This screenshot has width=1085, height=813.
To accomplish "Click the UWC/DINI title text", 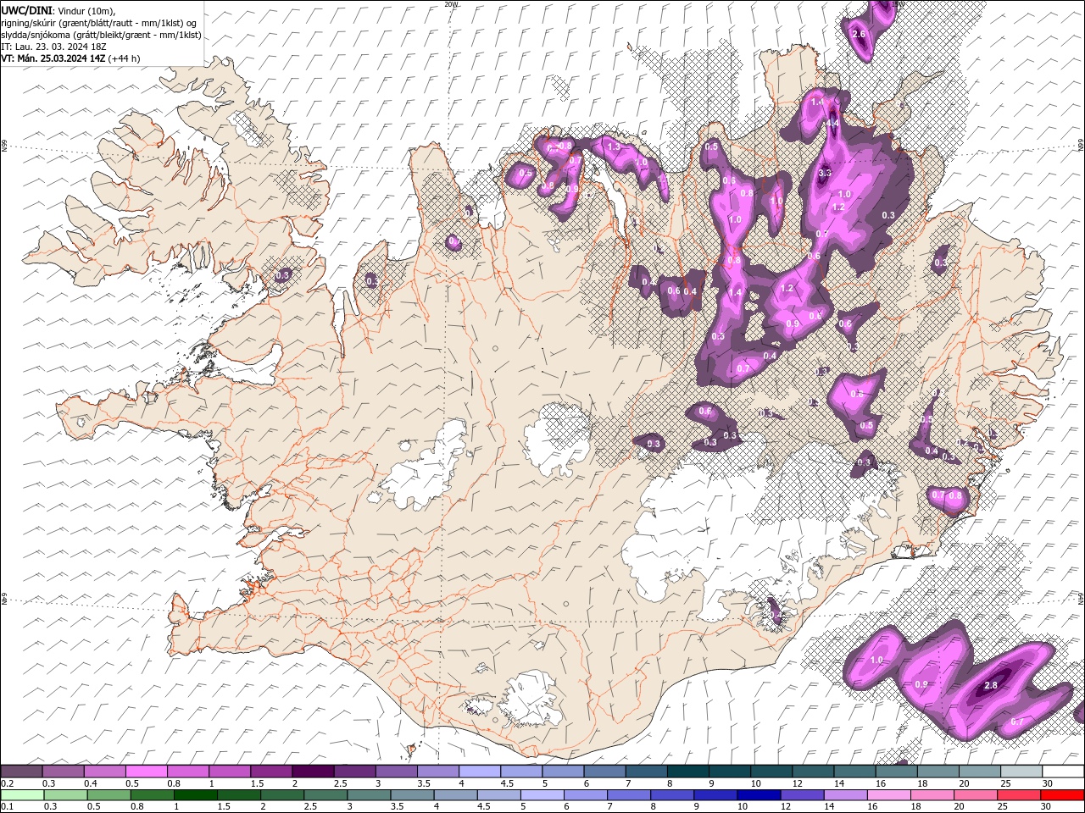I will click(28, 9).
